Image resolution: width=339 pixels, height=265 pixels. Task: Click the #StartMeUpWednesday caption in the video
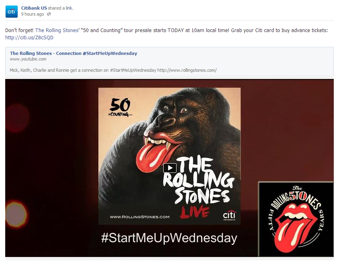click(x=169, y=238)
